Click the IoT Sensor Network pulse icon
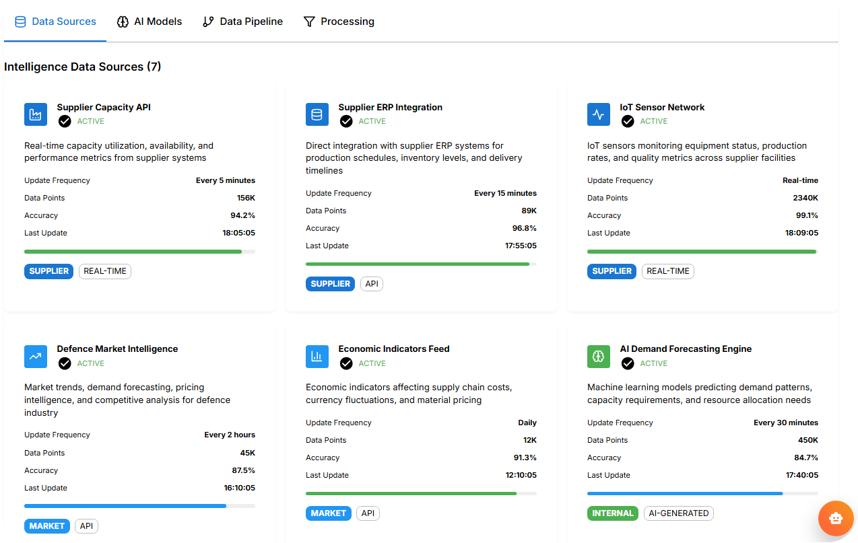 click(x=599, y=114)
